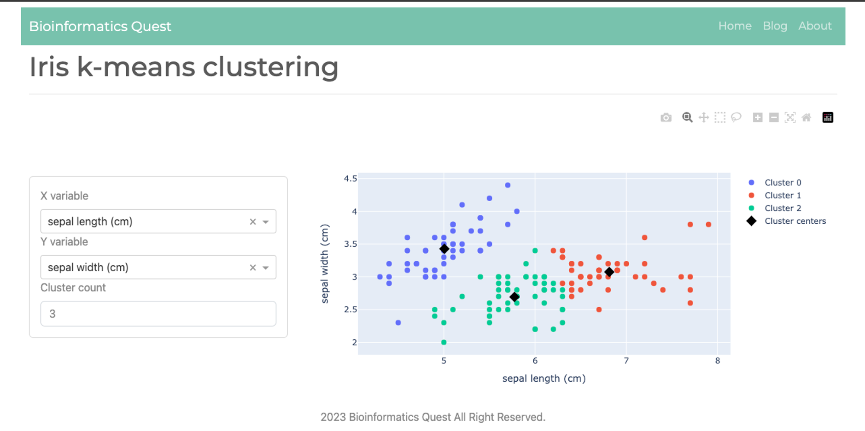Expand the Y variable dropdown arrow
Viewport: 865px width, 431px height.
266,268
